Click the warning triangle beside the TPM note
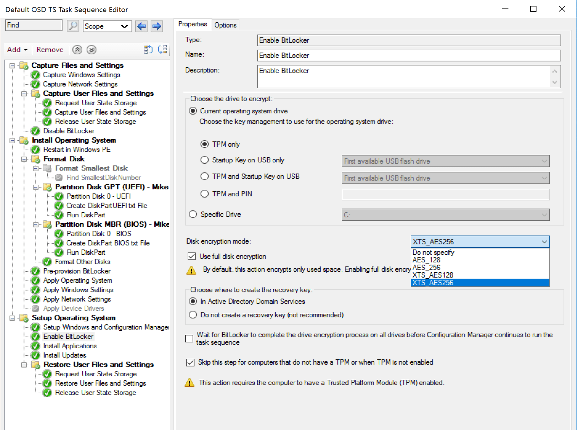This screenshot has width=577, height=430. pyautogui.click(x=190, y=383)
